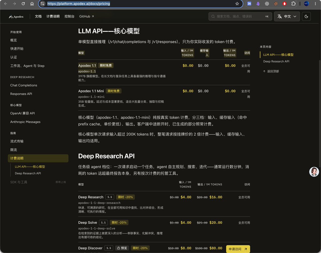The image size is (321, 253).
Task: Click the 限时 -20% badge on Deep Solve
Action: click(x=119, y=222)
